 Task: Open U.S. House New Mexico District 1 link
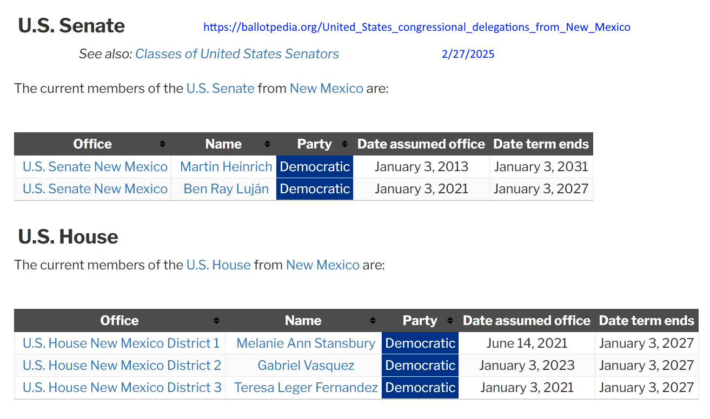click(x=121, y=343)
